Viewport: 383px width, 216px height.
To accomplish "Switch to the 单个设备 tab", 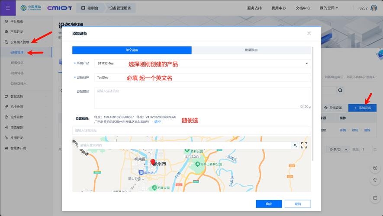I will coord(132,50).
